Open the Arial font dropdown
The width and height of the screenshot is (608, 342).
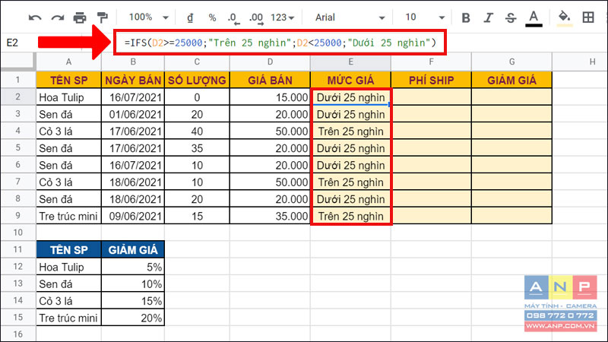350,17
